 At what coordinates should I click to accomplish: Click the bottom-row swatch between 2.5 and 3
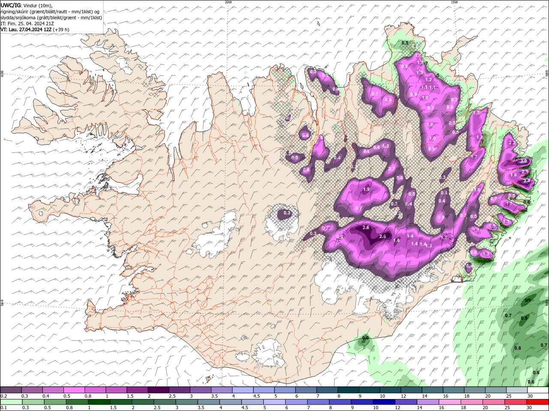click(164, 402)
